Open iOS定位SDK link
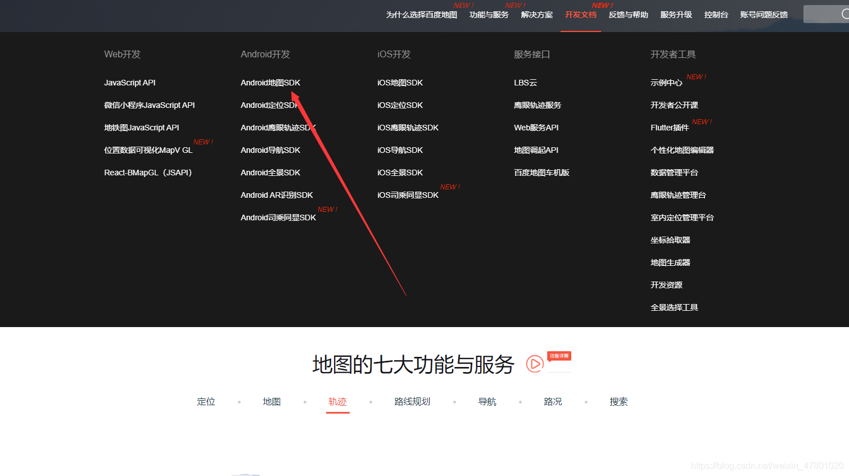 (400, 105)
